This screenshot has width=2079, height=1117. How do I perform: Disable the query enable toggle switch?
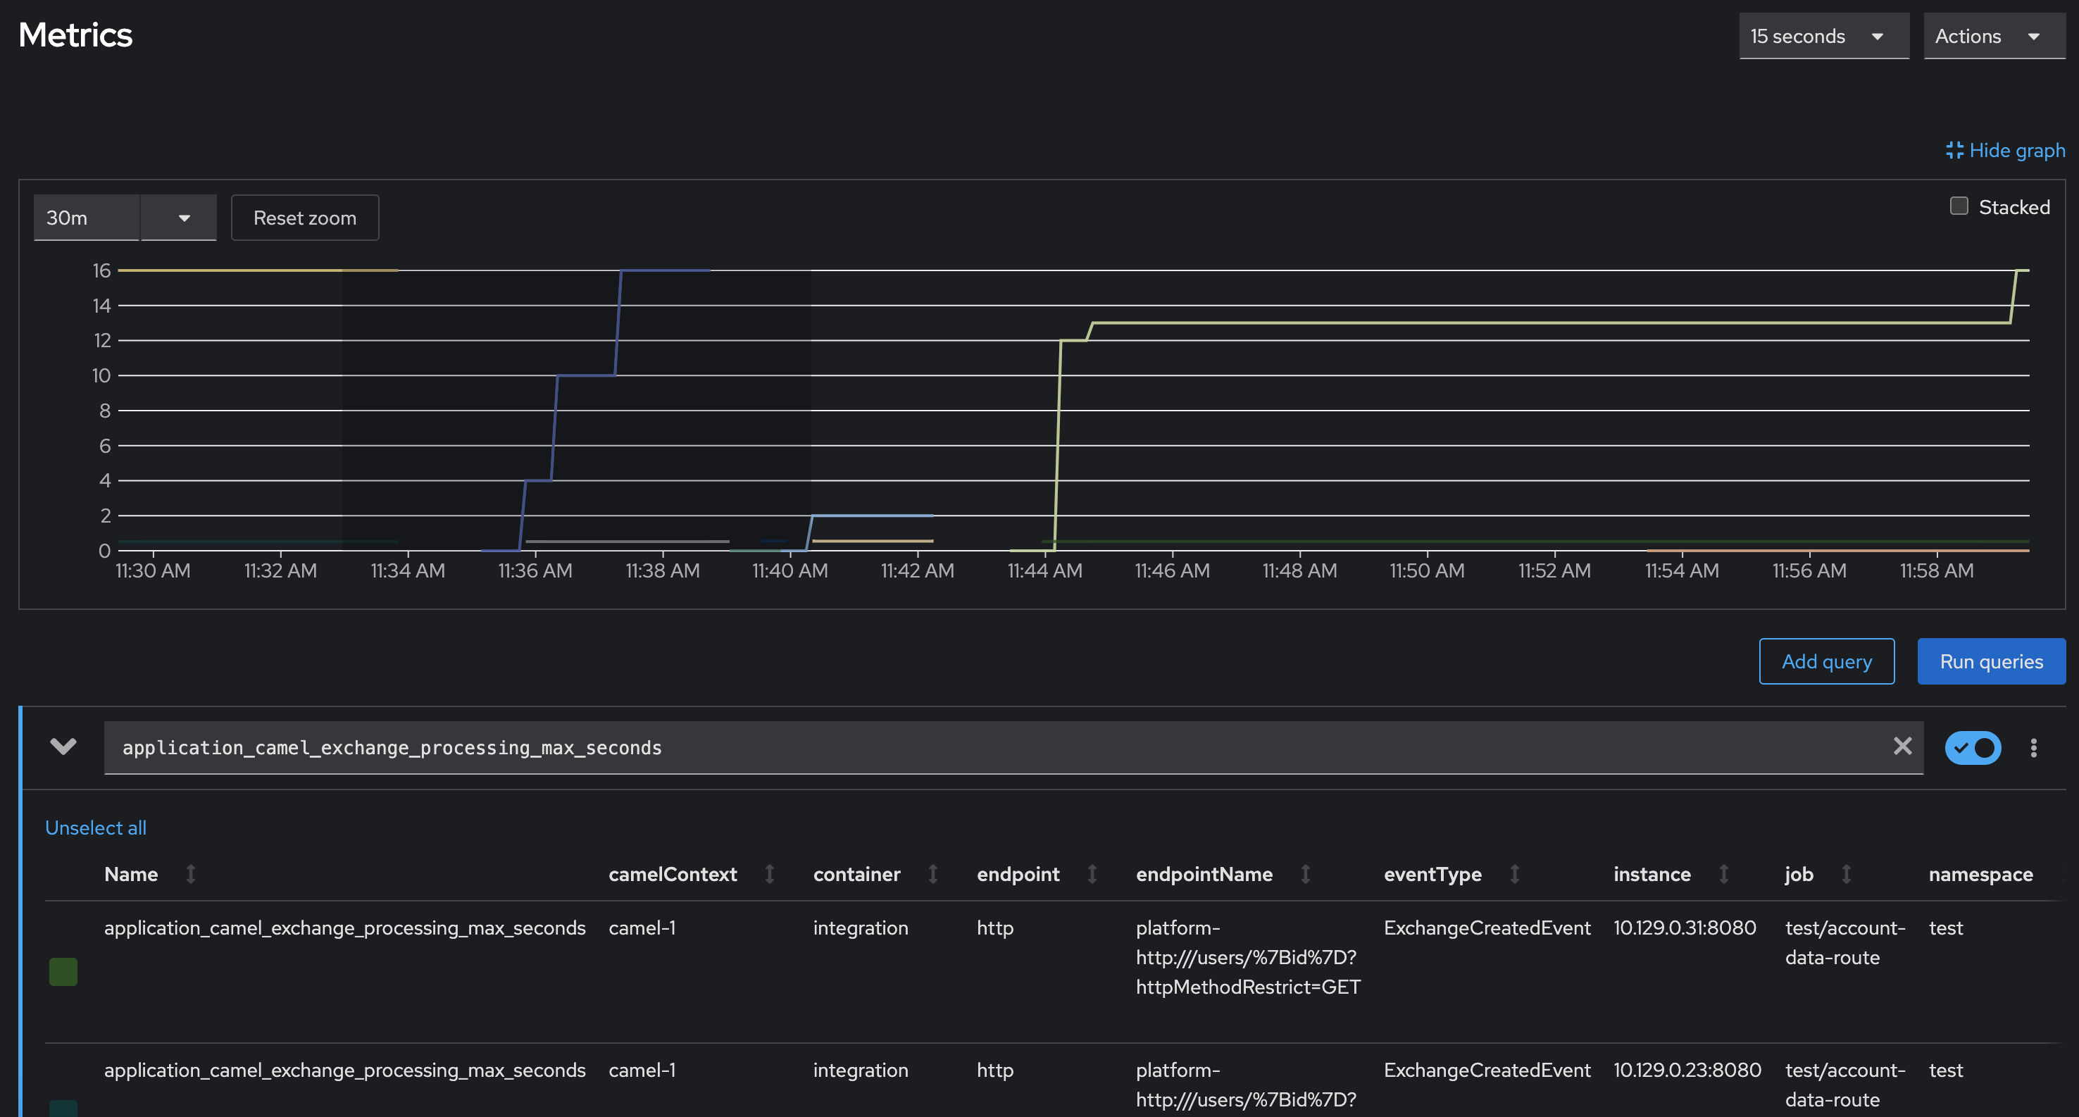1973,747
